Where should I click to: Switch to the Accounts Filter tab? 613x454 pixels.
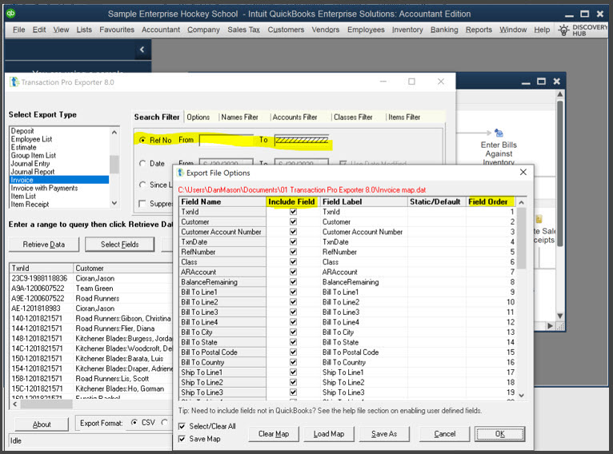pos(294,117)
